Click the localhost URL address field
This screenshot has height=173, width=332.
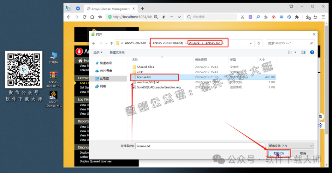pyautogui.click(x=132, y=17)
